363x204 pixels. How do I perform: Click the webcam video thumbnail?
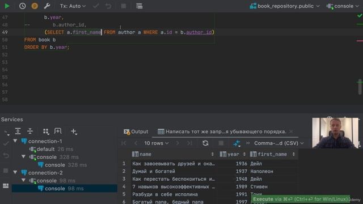tap(335, 133)
